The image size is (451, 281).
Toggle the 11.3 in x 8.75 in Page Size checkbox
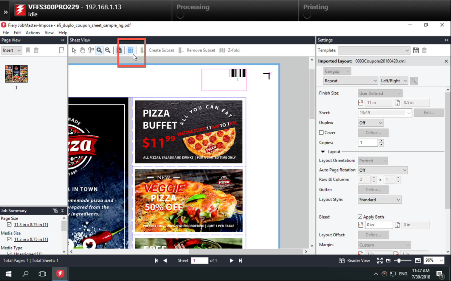coord(9,224)
